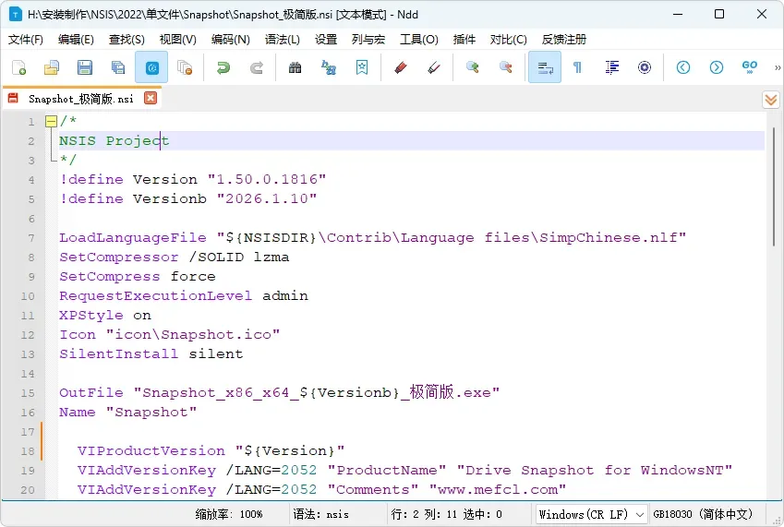This screenshot has height=527, width=784.
Task: Click the text "NSIS Project" on line 2
Action: click(114, 141)
